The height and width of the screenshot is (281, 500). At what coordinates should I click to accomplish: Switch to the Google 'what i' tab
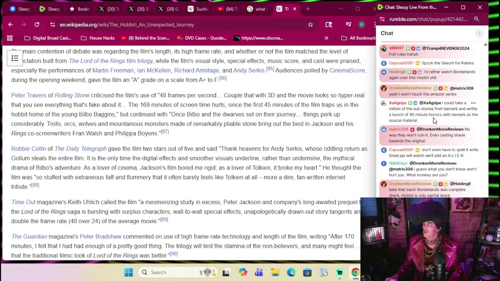click(257, 9)
